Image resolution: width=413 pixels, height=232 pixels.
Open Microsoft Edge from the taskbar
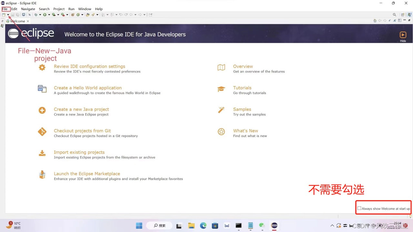coord(203,226)
